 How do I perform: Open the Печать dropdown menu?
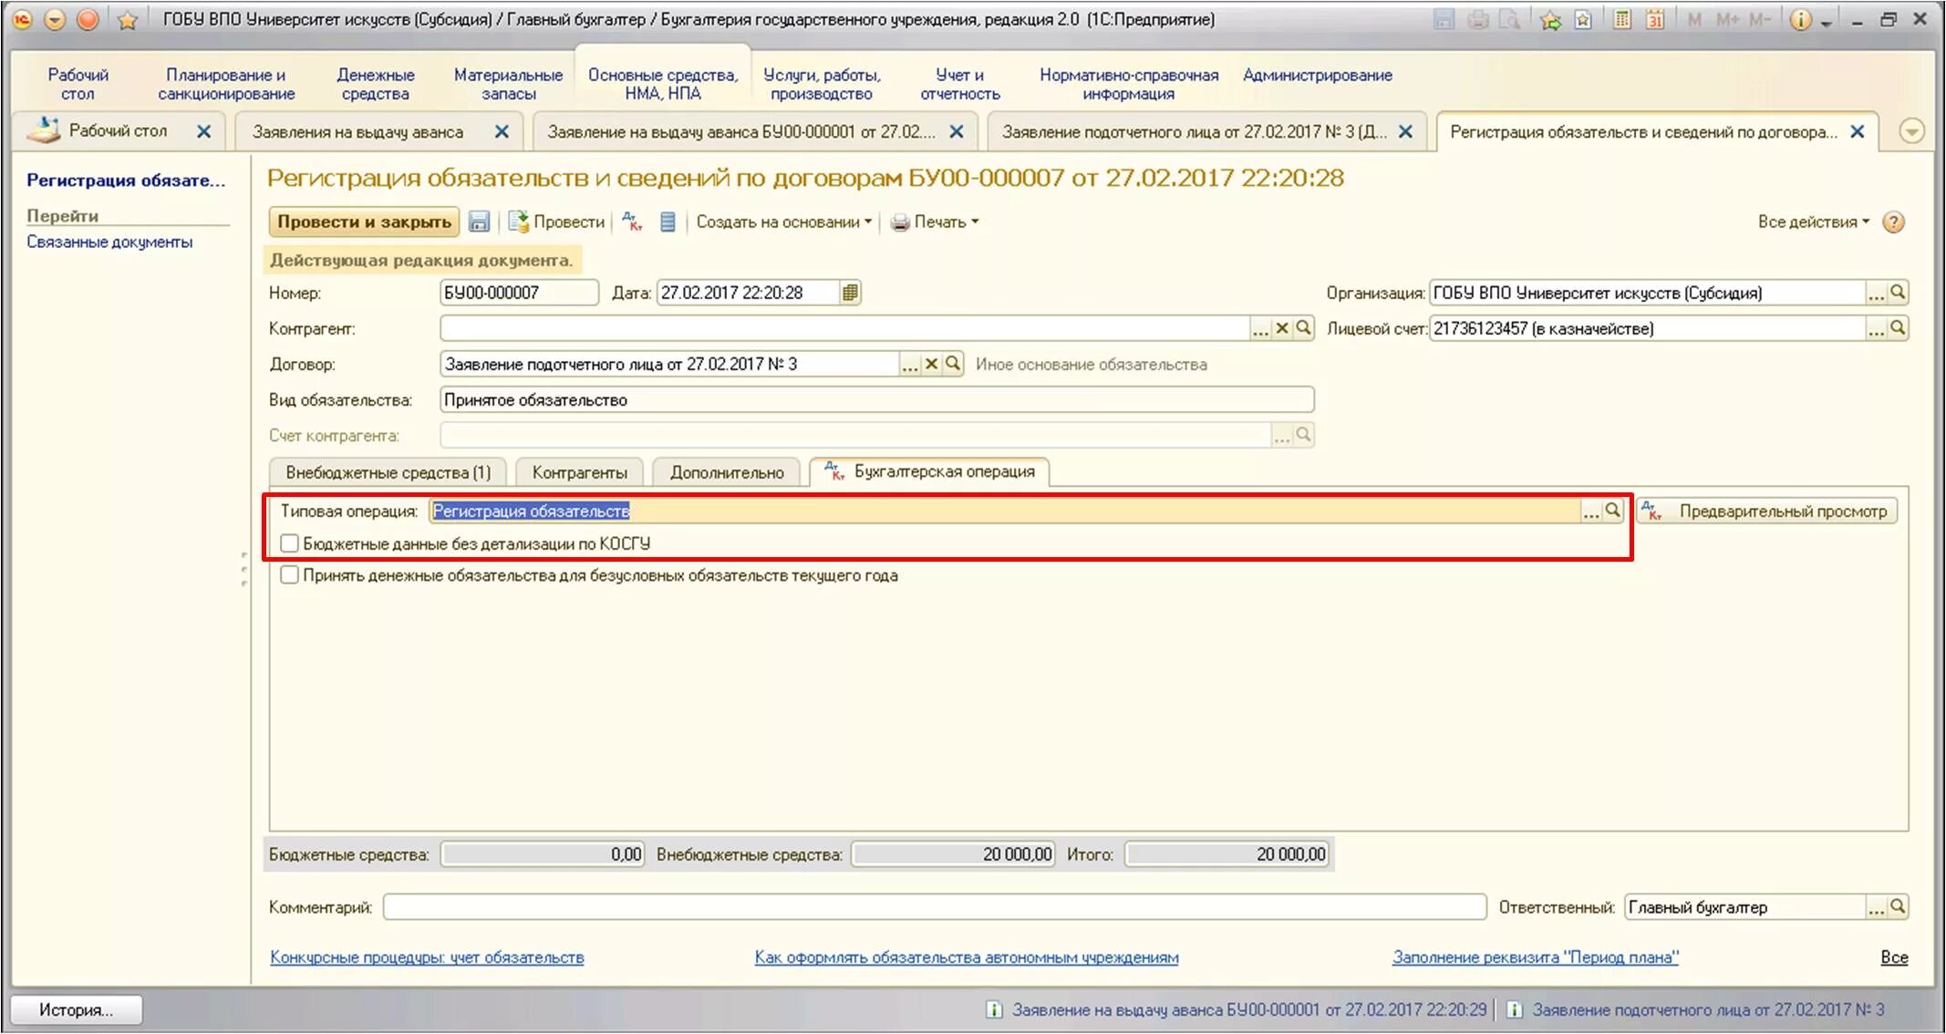tap(935, 222)
